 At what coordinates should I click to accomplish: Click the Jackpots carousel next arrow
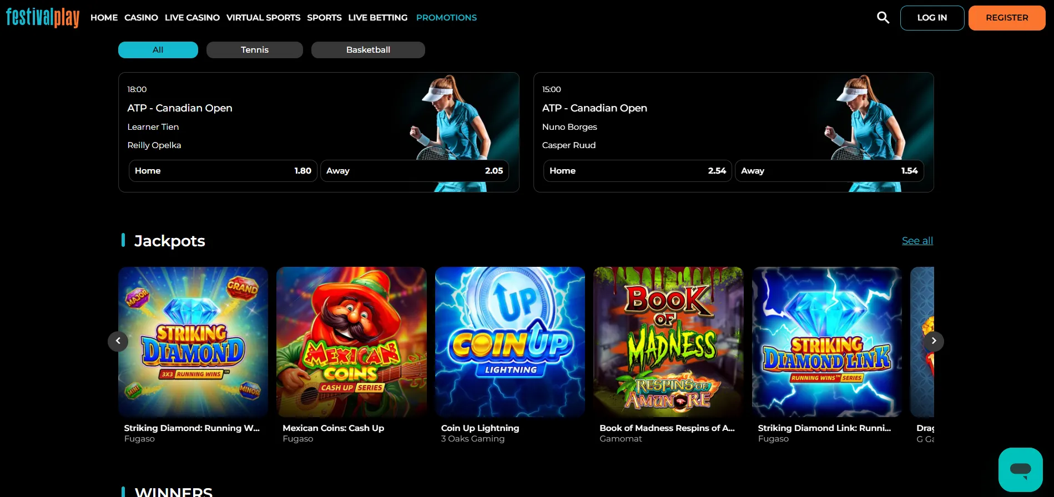pyautogui.click(x=934, y=341)
